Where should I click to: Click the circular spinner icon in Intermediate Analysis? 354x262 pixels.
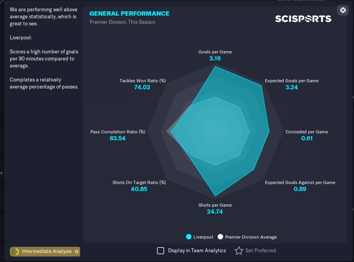tap(16, 251)
